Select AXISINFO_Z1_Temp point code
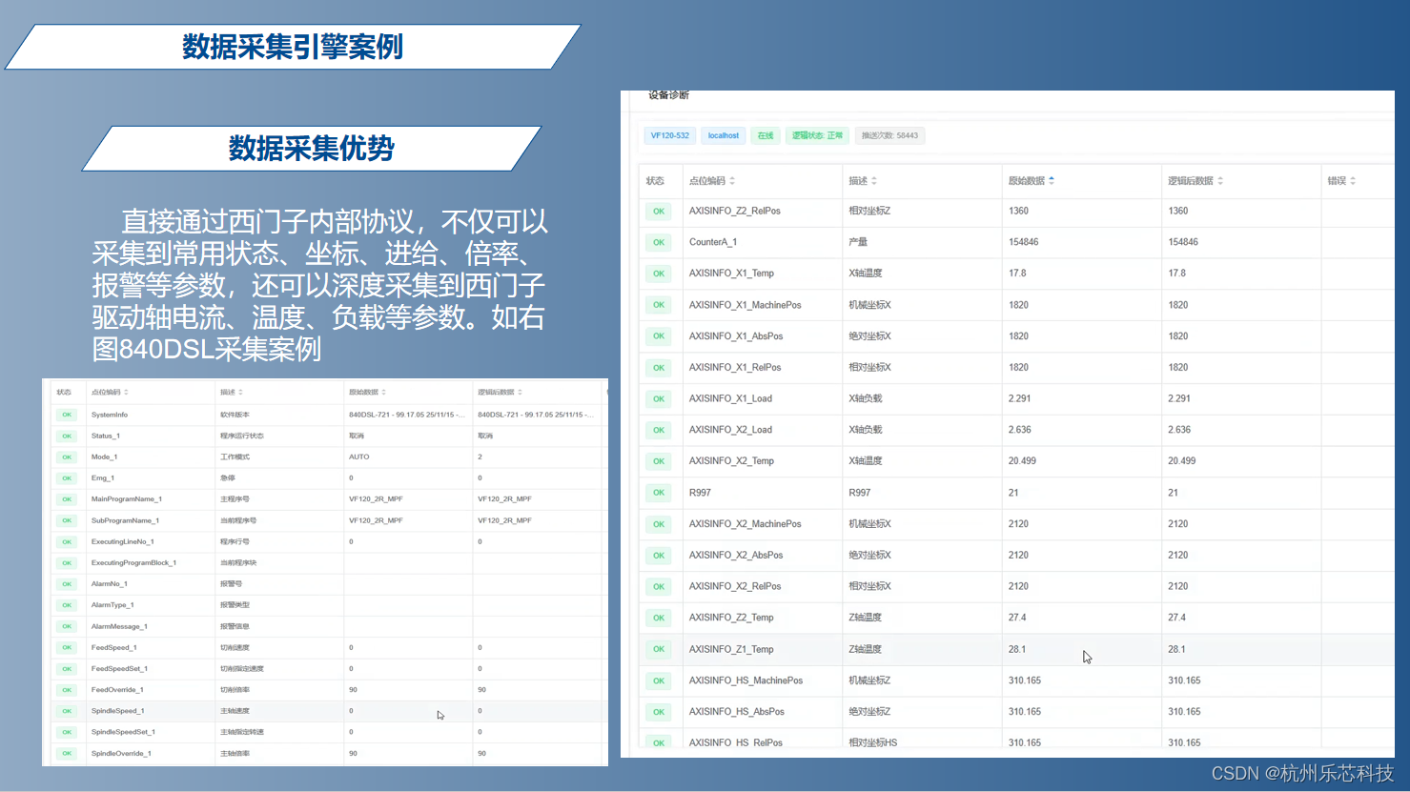1410x792 pixels. (x=731, y=649)
